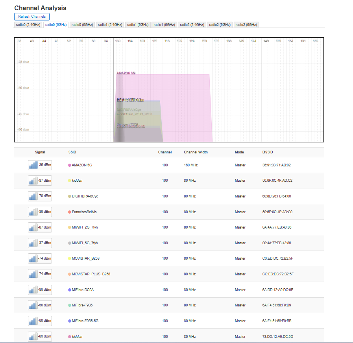
Task: Click the BSSID 36:91:33:71:AB:02 cell
Action: tap(277, 165)
